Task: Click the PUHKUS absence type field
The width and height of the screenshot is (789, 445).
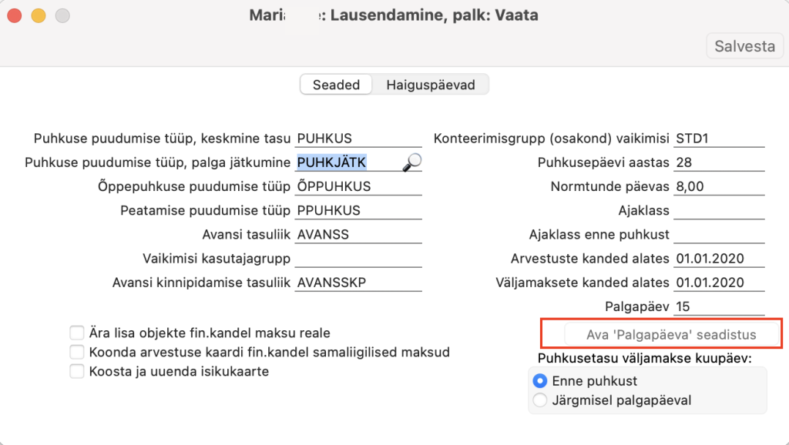Action: click(358, 139)
